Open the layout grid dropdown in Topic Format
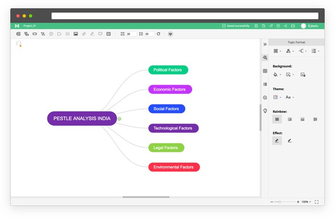This screenshot has width=335, height=218. 277,51
